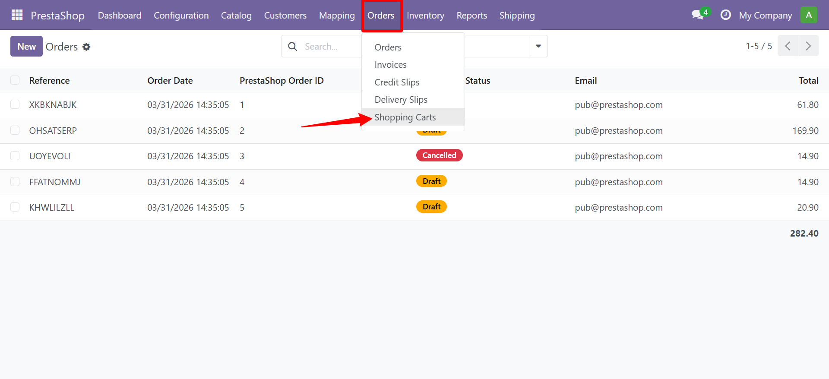Toggle the select-all header checkbox

[15, 80]
